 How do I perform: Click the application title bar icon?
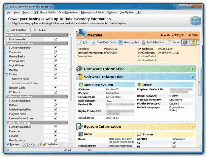coord(7,6)
